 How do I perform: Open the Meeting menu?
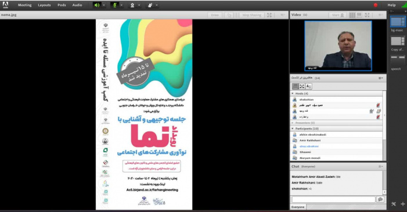[x=24, y=5]
